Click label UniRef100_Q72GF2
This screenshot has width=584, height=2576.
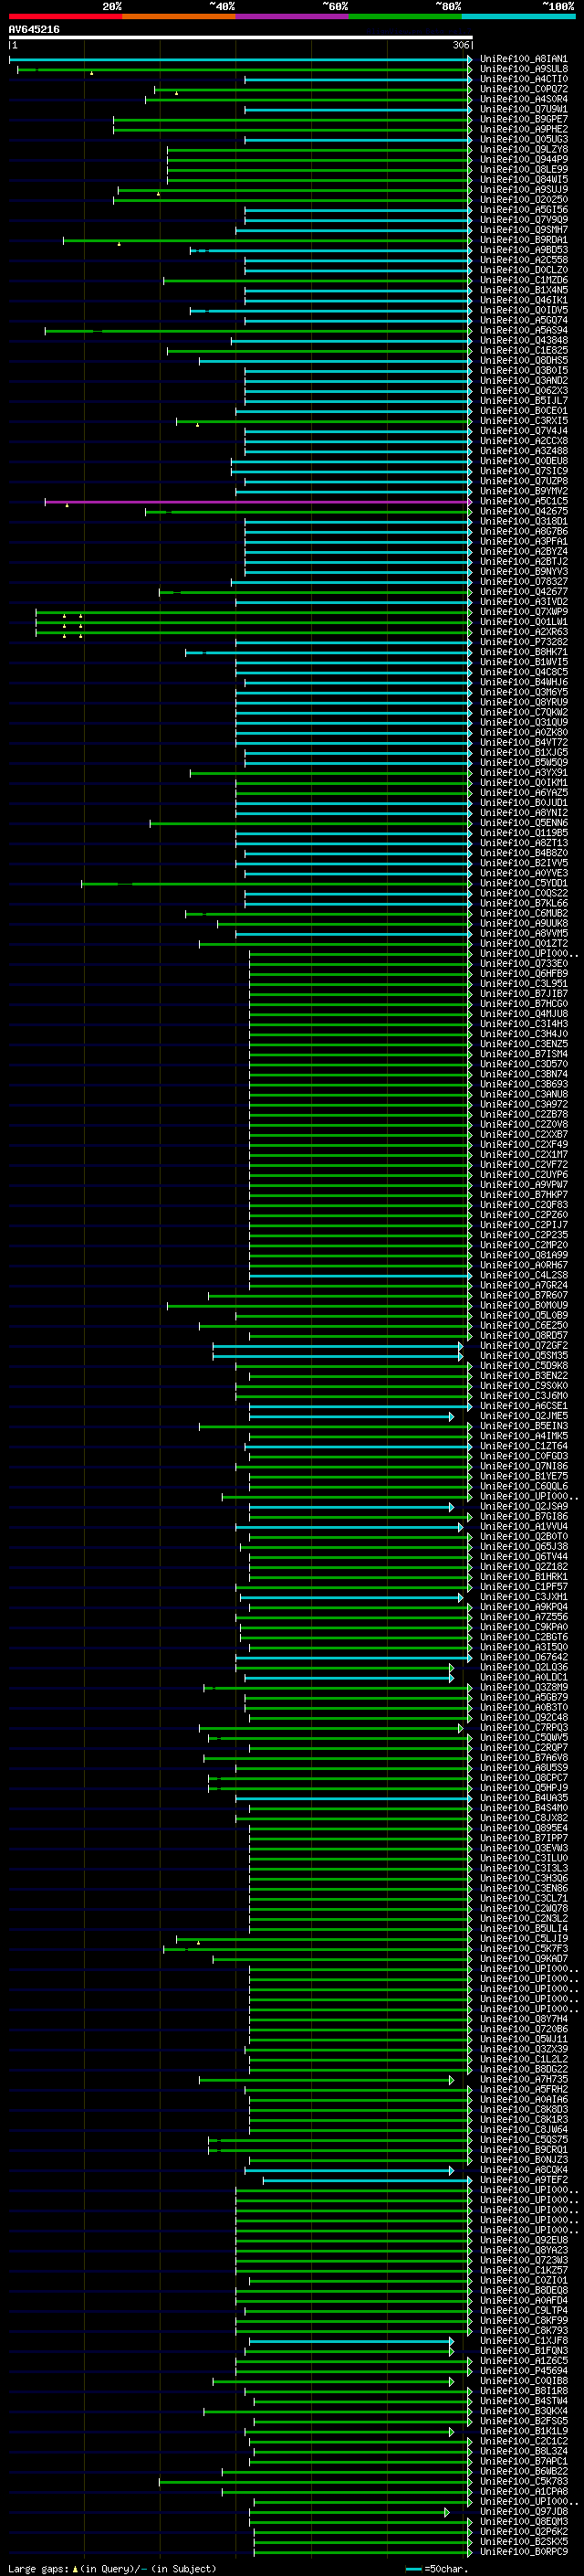click(x=523, y=1346)
